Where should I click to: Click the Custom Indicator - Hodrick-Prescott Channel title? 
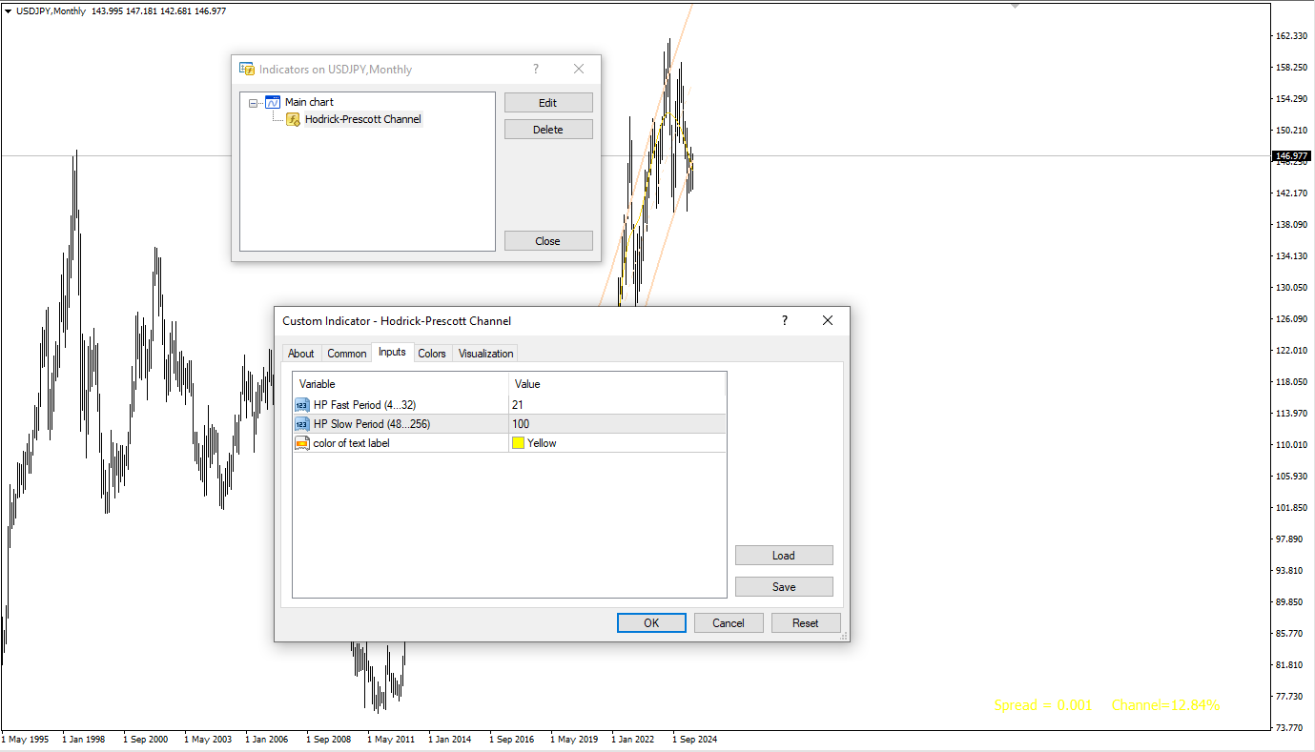[397, 321]
